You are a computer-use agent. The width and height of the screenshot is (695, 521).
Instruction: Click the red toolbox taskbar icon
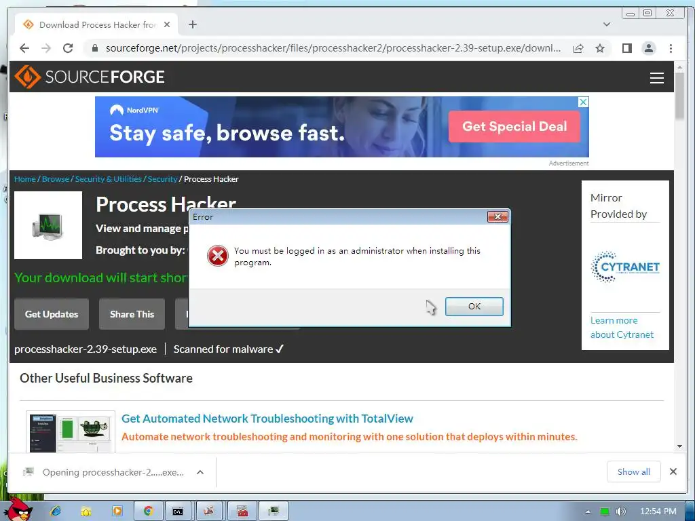coord(242,512)
